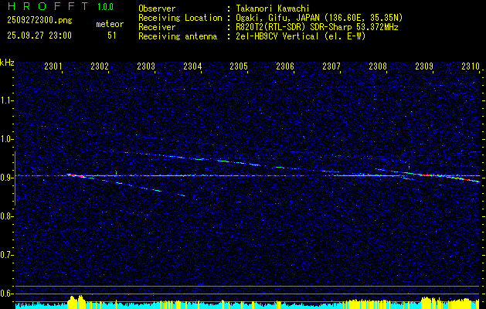Click the yellow power burst below 2309

pos(430,303)
